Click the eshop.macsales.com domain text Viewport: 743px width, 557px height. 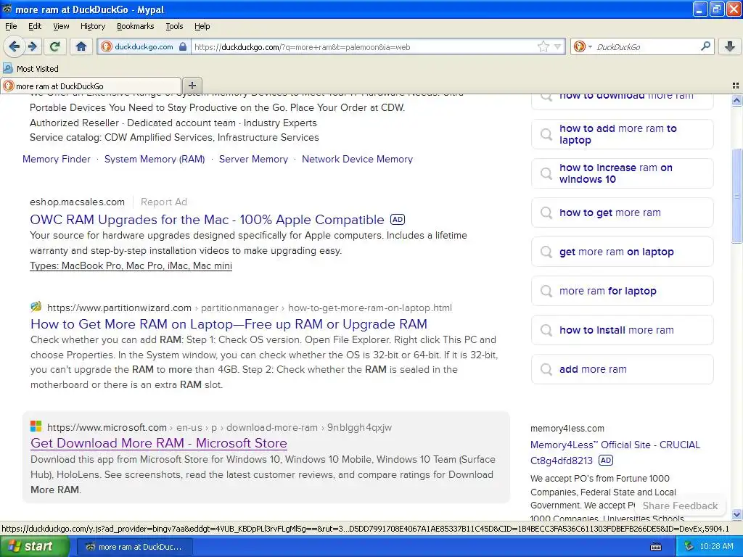click(x=77, y=202)
